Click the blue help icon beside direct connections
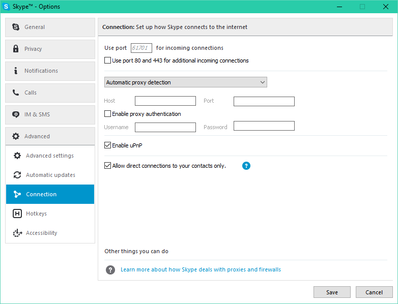The image size is (398, 304). click(246, 166)
